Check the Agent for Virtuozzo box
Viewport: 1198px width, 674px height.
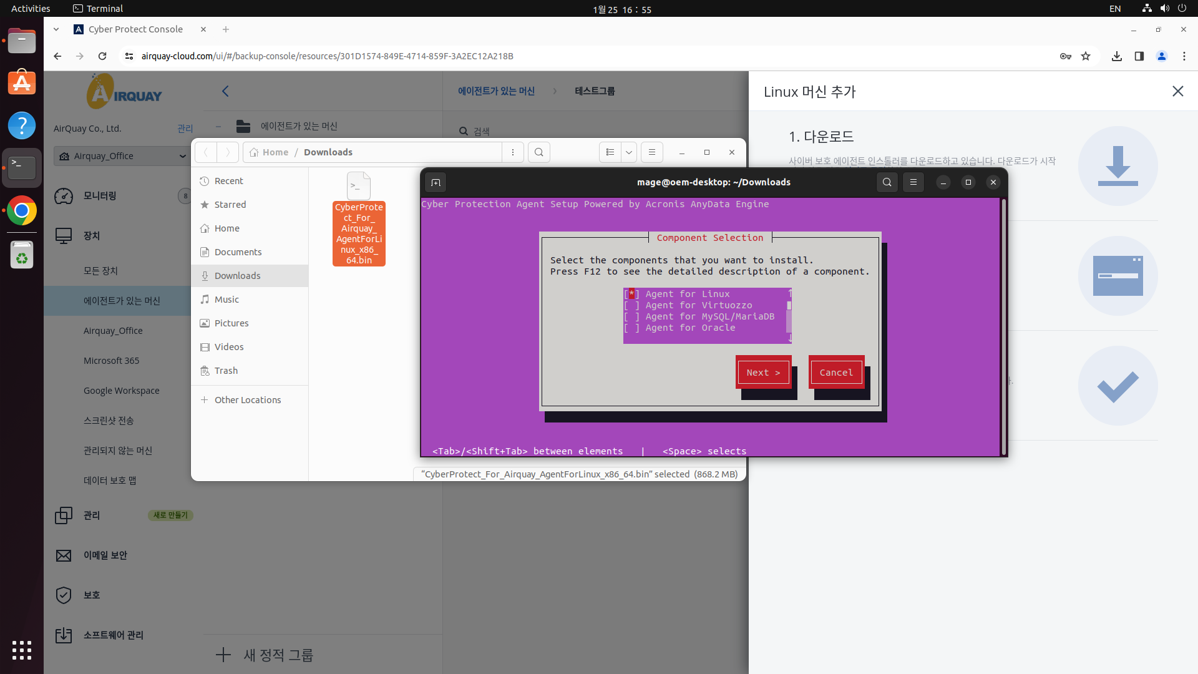(631, 305)
